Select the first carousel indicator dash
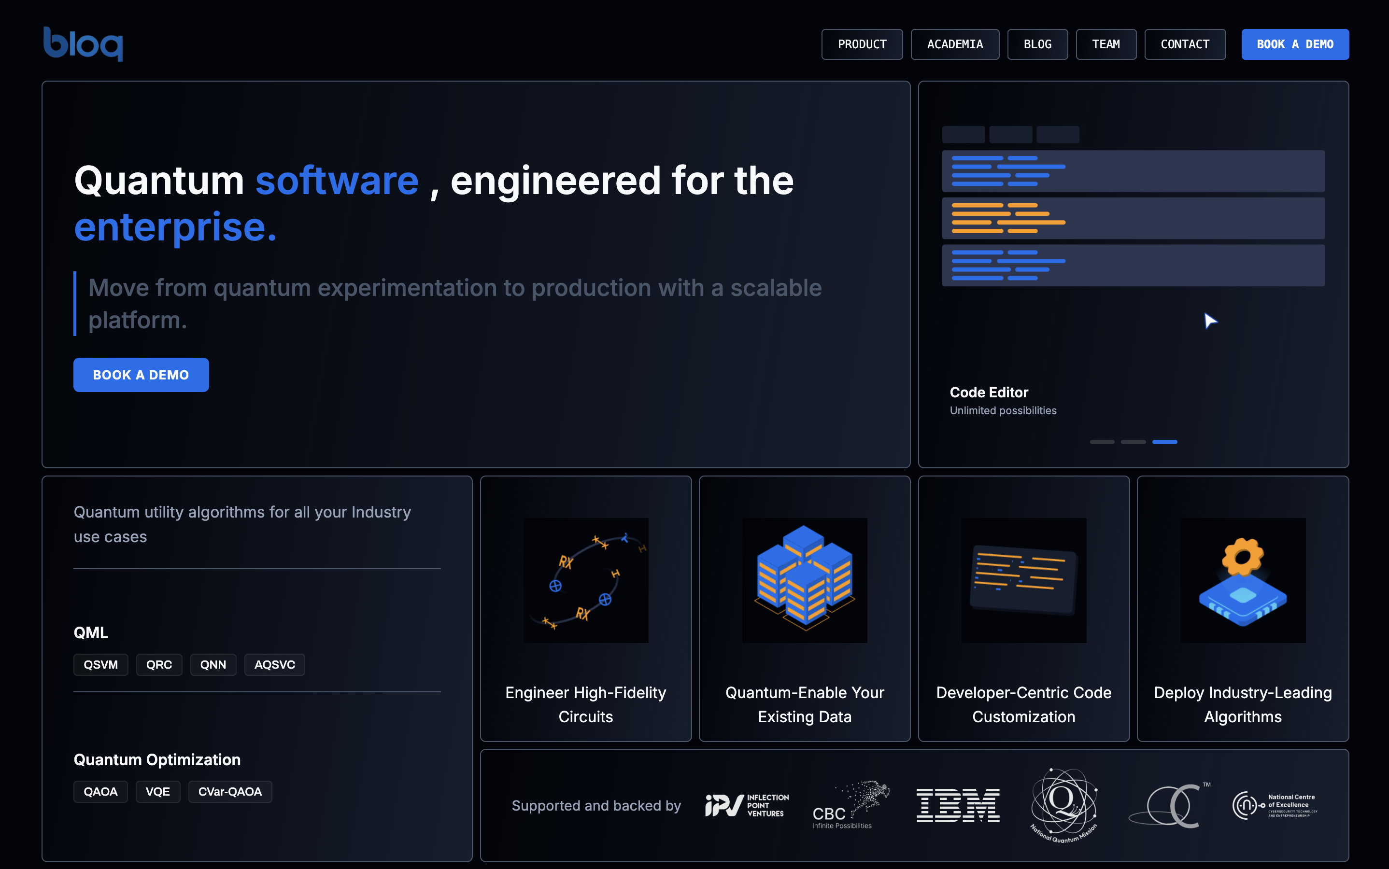Screen dimensions: 1389x869 point(1102,441)
